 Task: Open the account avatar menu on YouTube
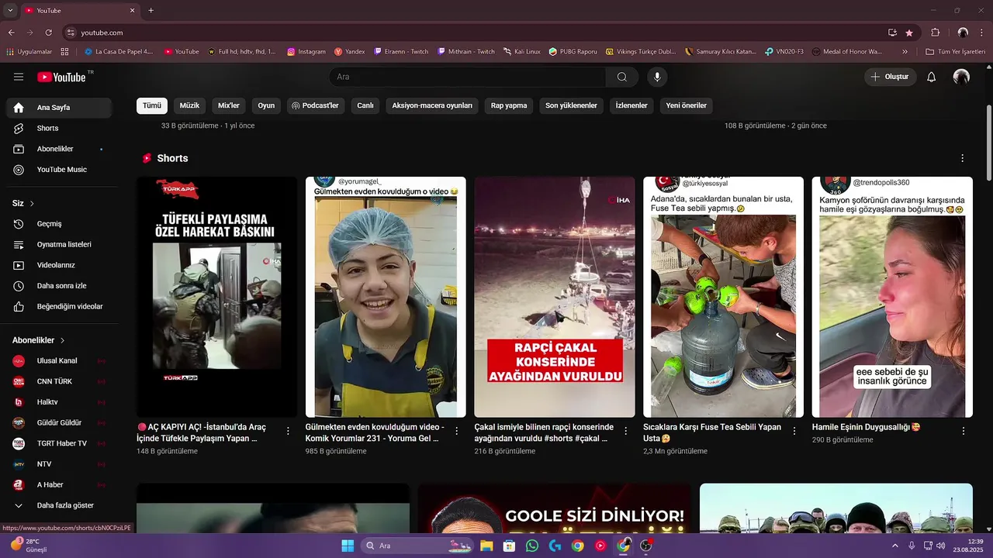coord(961,77)
